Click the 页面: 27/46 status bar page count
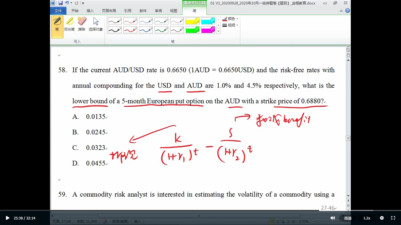 pos(62,221)
